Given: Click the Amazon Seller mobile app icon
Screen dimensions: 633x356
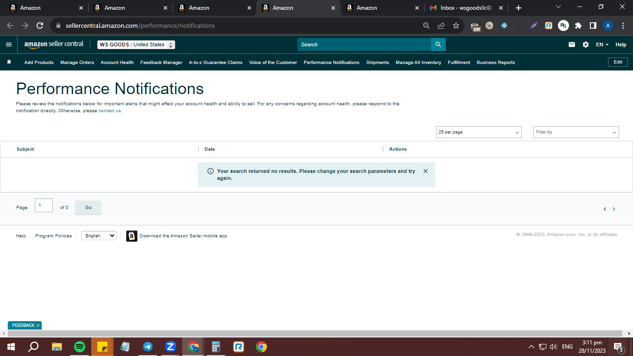Looking at the screenshot, I should 132,236.
